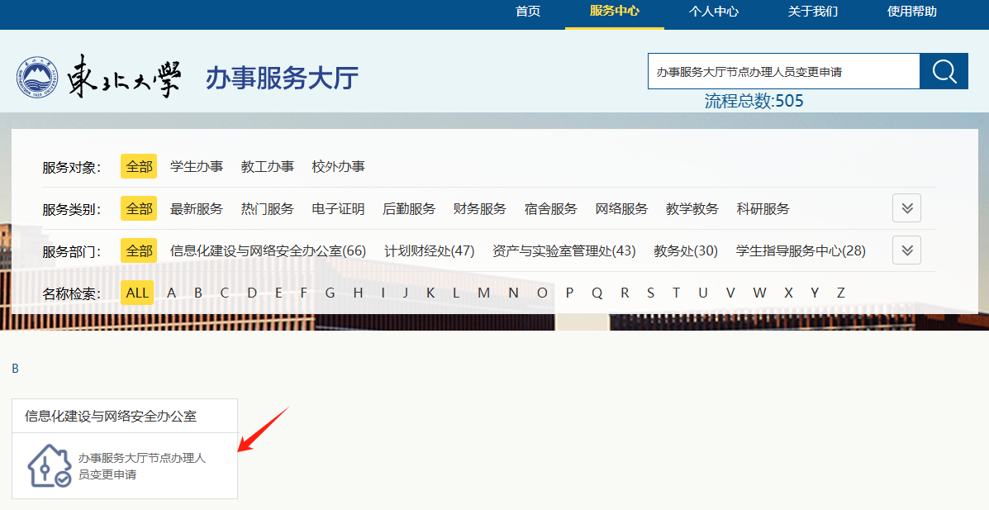This screenshot has width=989, height=510.
Task: Expand the service department row
Action: pyautogui.click(x=906, y=250)
